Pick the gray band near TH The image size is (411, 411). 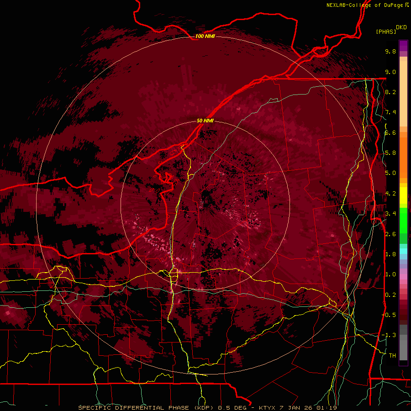tap(403, 350)
